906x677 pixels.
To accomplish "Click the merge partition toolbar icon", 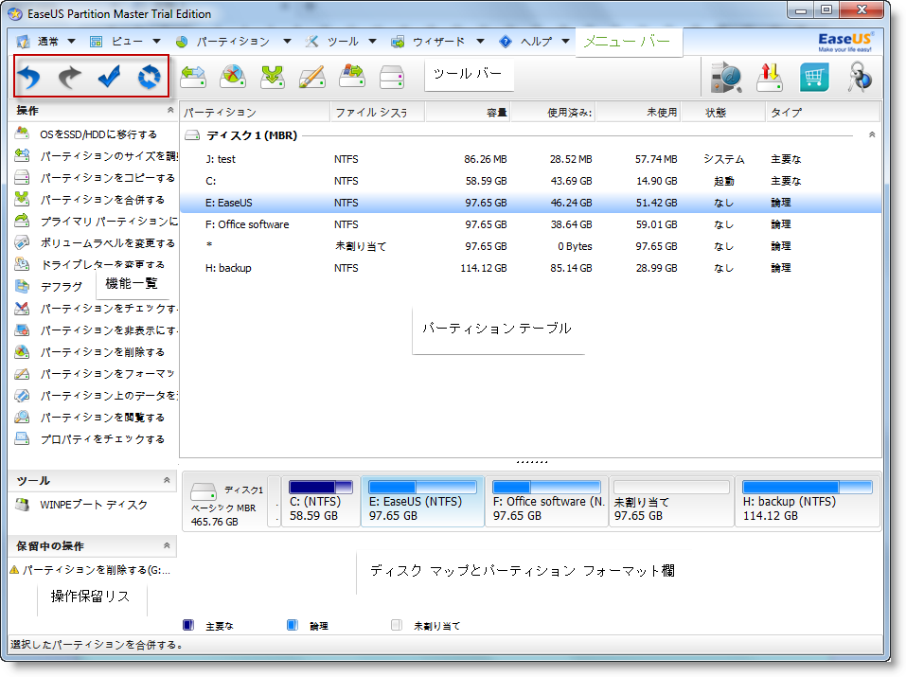I will tap(273, 78).
